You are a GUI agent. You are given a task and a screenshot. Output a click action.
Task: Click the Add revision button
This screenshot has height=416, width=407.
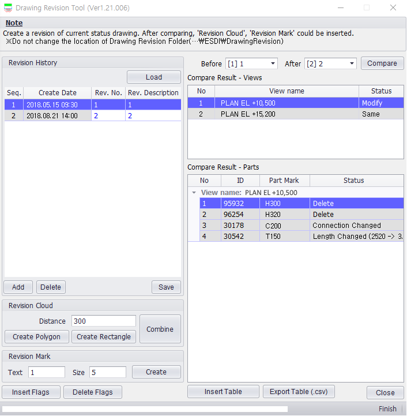(x=18, y=287)
